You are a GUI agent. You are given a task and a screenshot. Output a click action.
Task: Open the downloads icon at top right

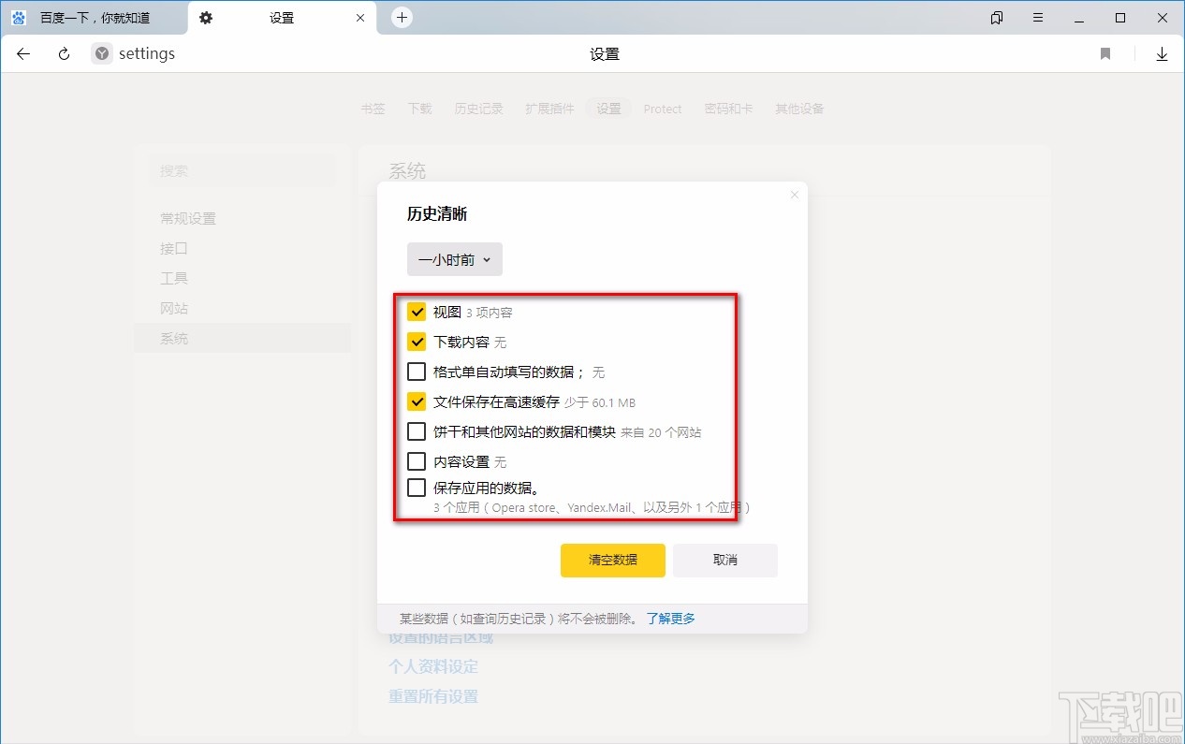tap(1162, 53)
